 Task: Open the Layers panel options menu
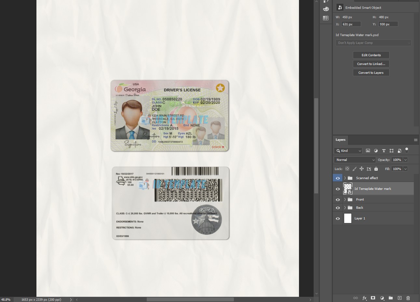pyautogui.click(x=415, y=140)
